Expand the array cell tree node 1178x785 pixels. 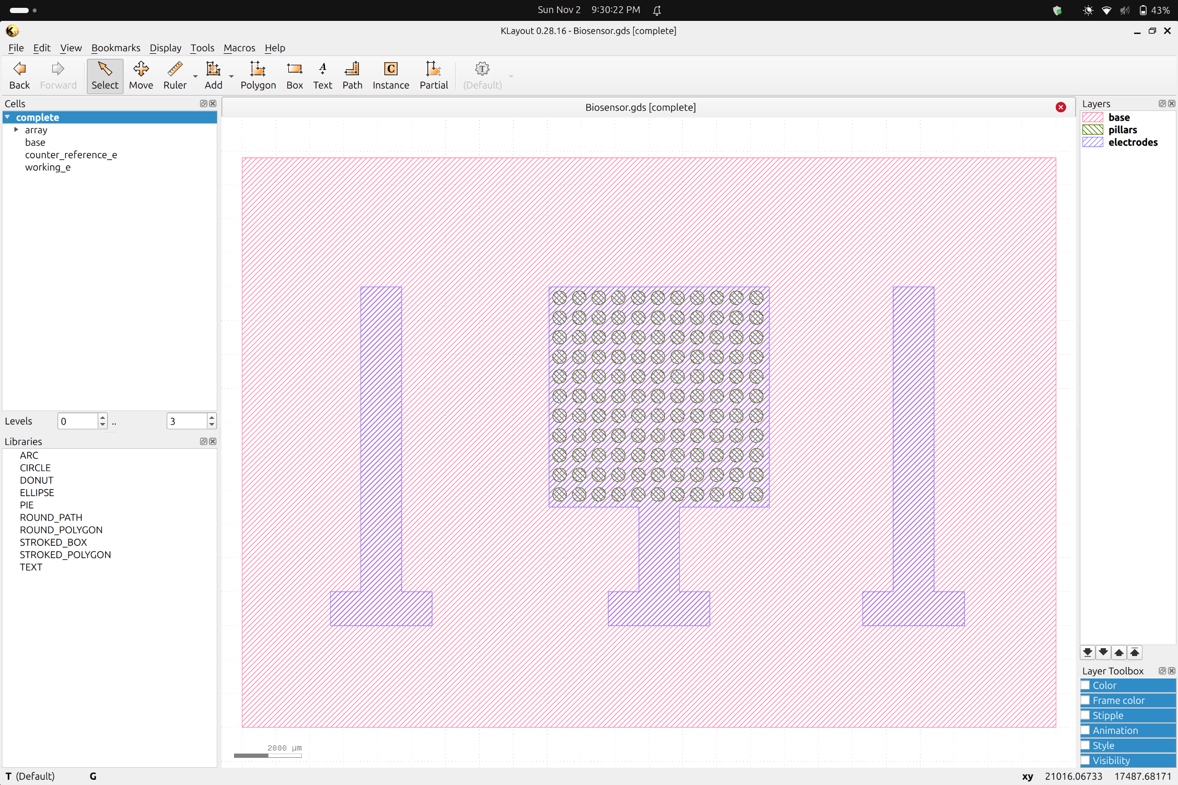16,130
